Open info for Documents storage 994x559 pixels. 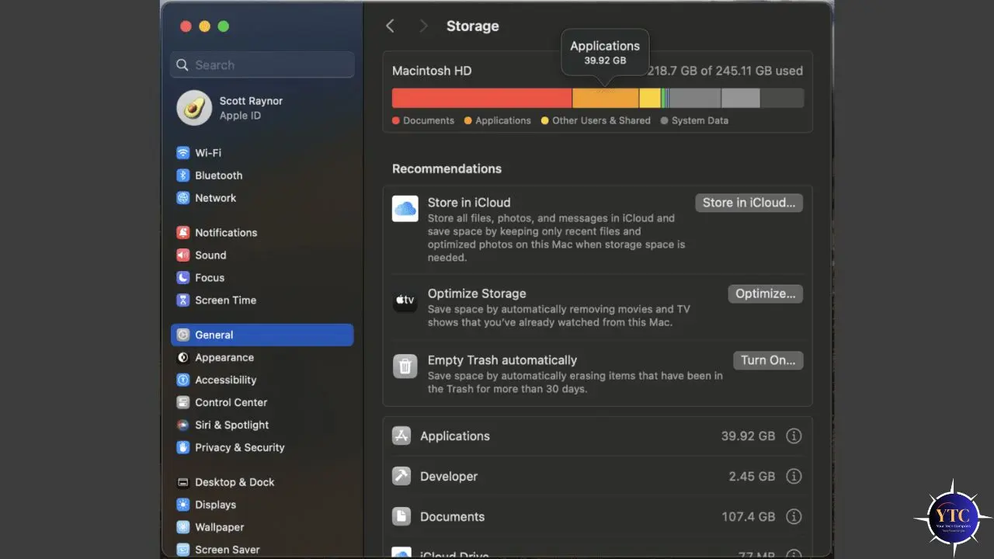[x=794, y=516]
